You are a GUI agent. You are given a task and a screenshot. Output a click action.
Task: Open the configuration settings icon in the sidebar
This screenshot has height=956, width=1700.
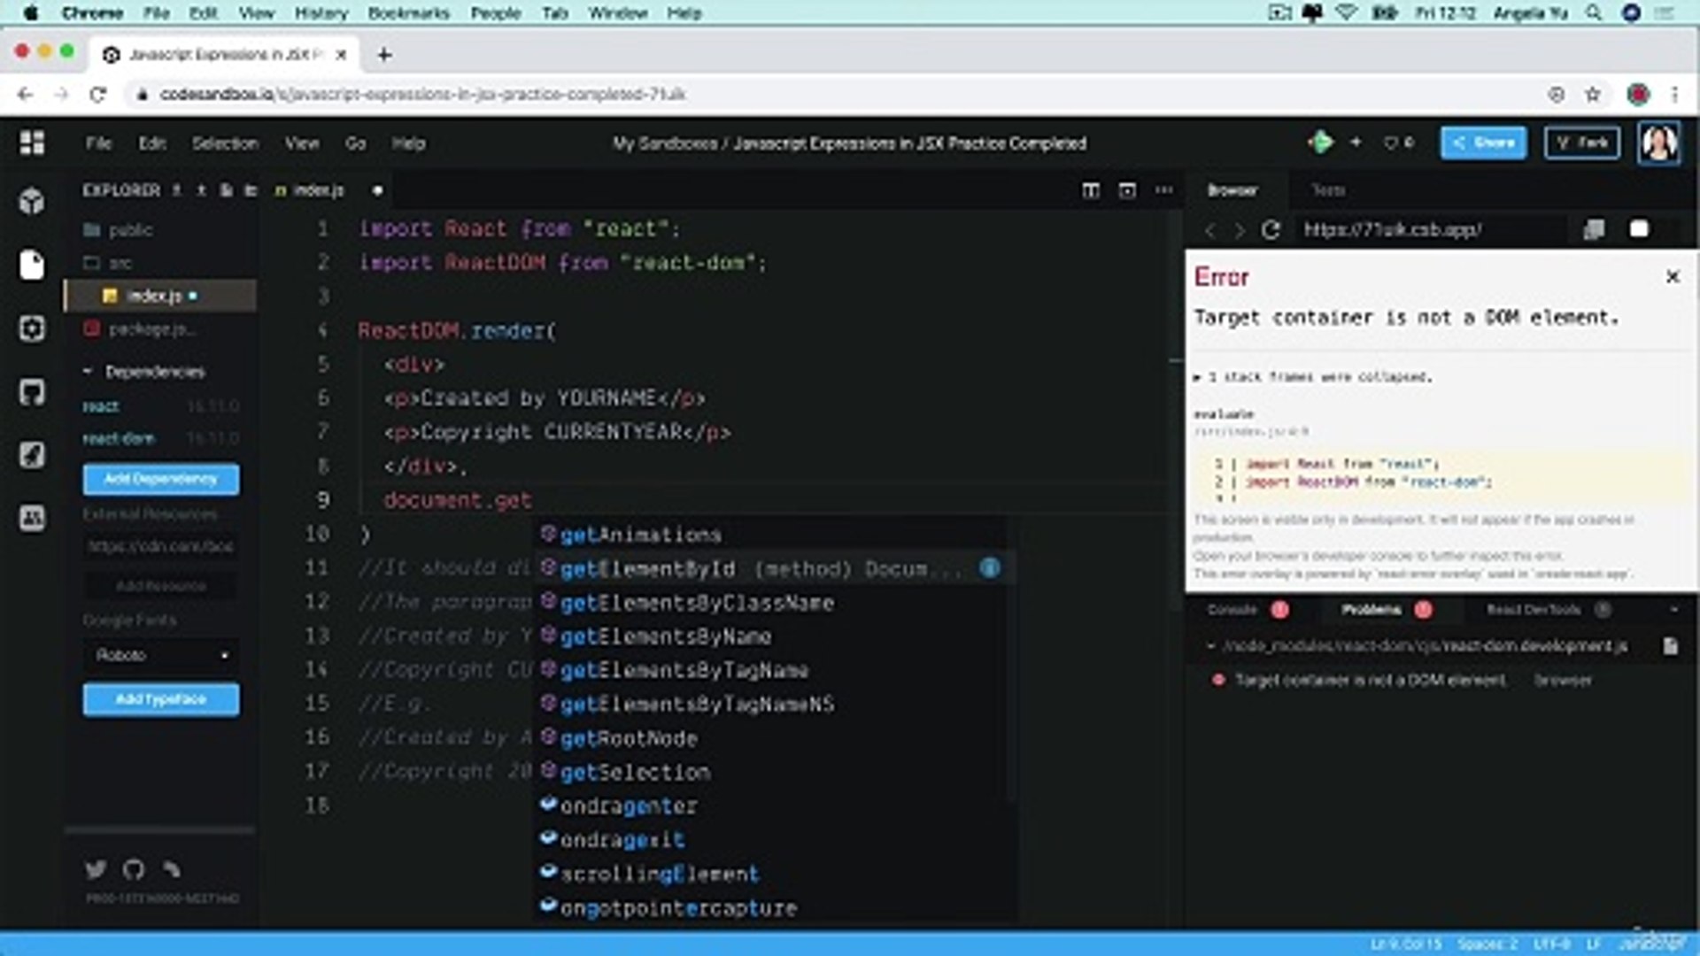click(x=33, y=328)
